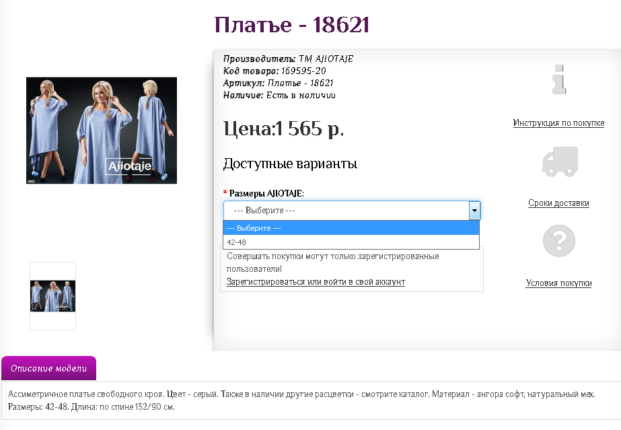This screenshot has height=430, width=621.
Task: Click Зарегистрироваться или войти в свой аккаунт
Action: [316, 281]
